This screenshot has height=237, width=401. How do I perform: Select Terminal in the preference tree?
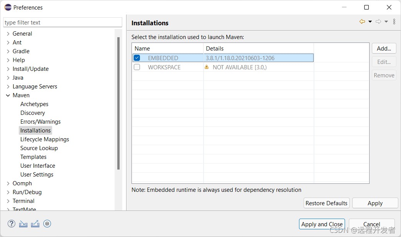(x=23, y=201)
